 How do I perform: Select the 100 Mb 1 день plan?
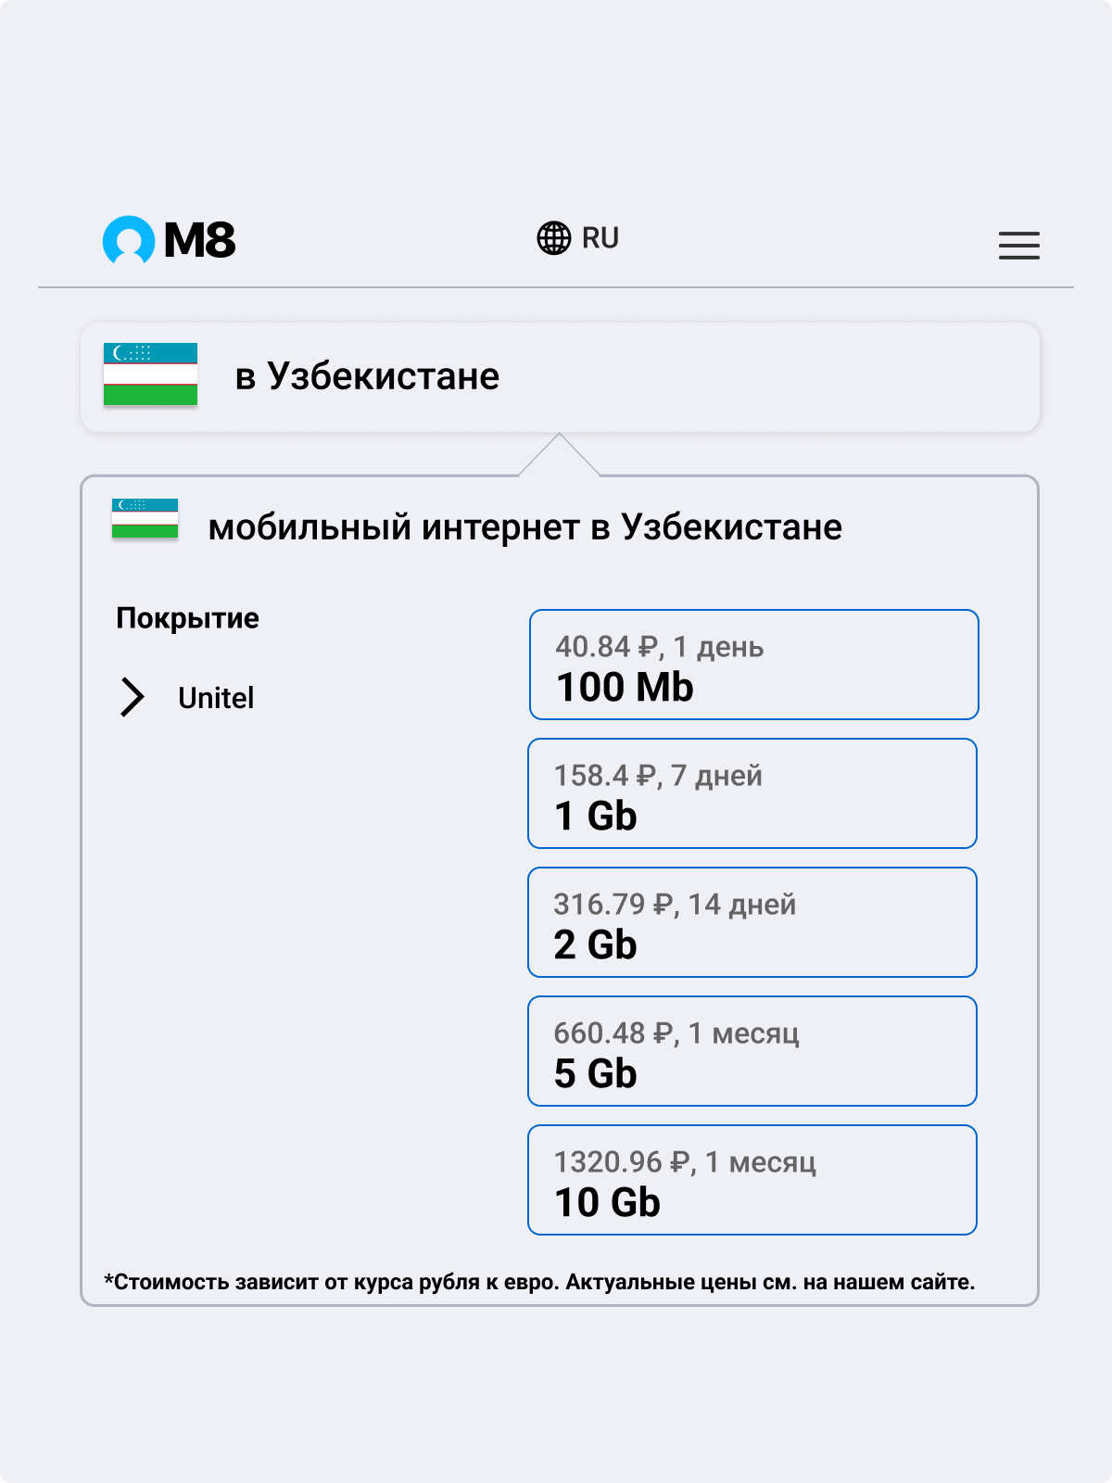(x=753, y=665)
